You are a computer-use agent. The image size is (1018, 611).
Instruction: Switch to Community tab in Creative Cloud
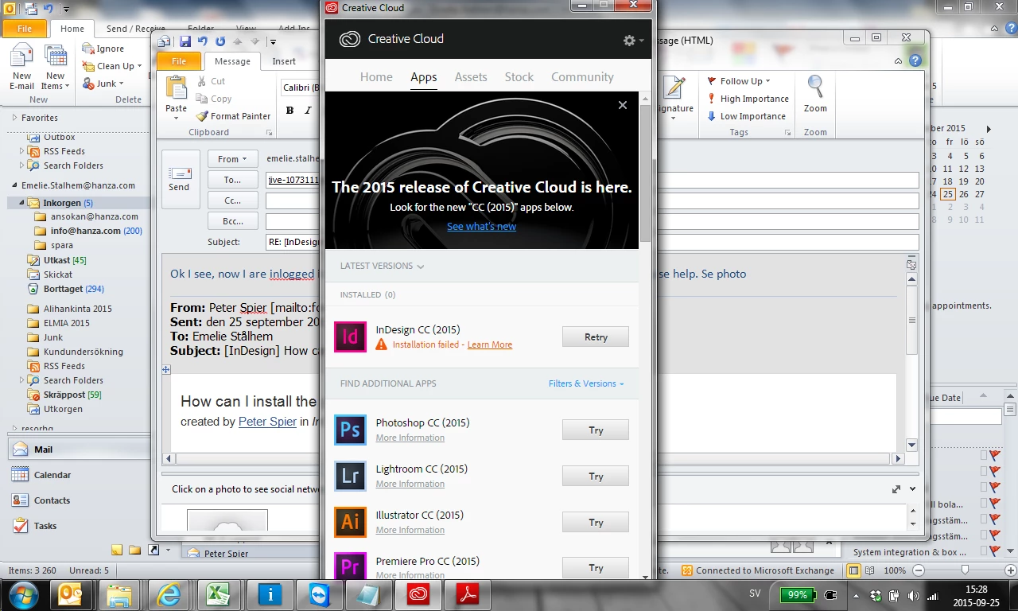[582, 77]
